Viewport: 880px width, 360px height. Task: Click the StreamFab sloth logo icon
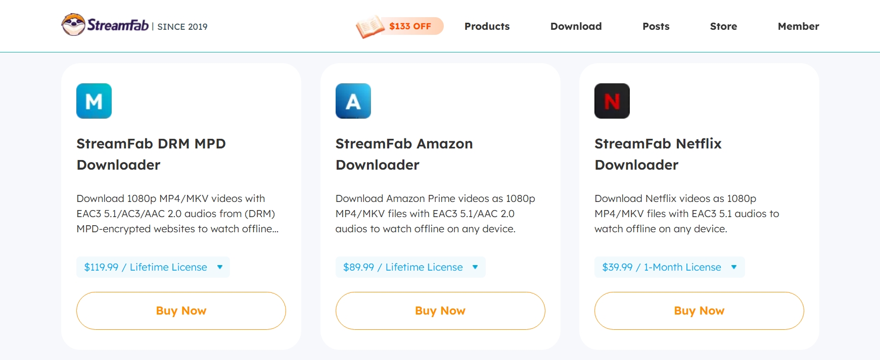73,25
